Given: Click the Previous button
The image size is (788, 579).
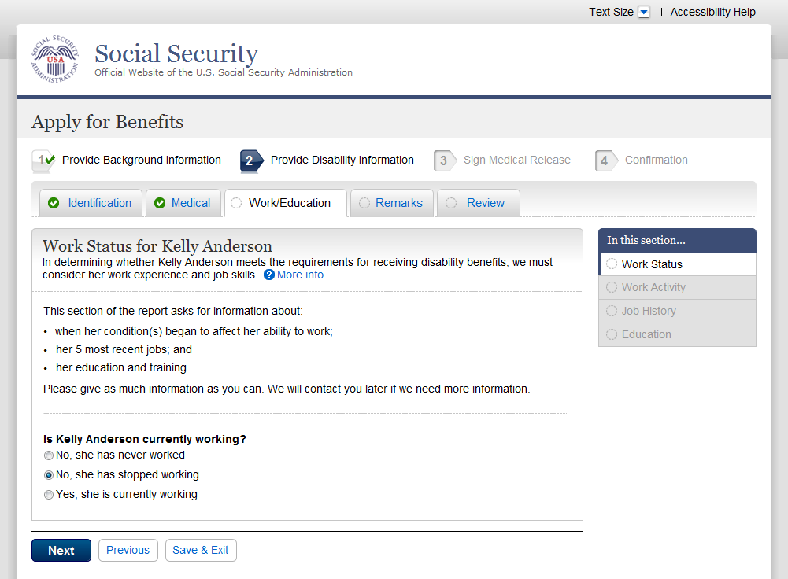Looking at the screenshot, I should tap(128, 551).
